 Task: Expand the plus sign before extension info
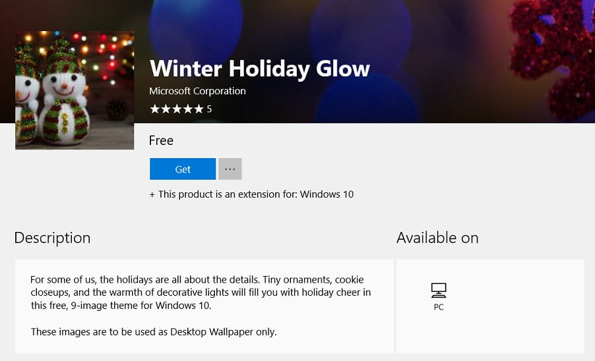point(152,195)
